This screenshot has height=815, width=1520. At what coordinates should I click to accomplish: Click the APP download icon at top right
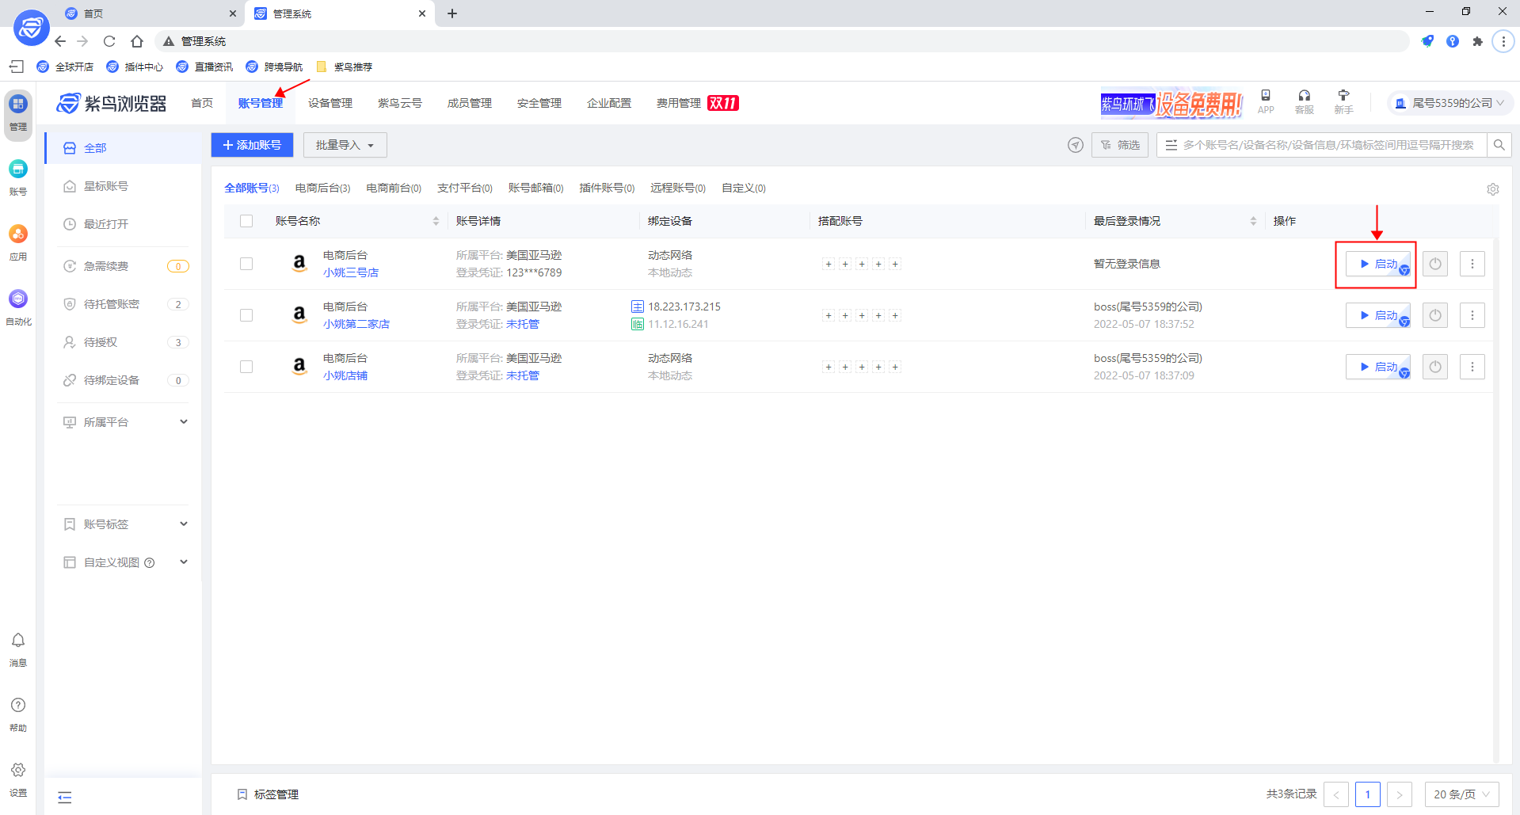coord(1265,101)
